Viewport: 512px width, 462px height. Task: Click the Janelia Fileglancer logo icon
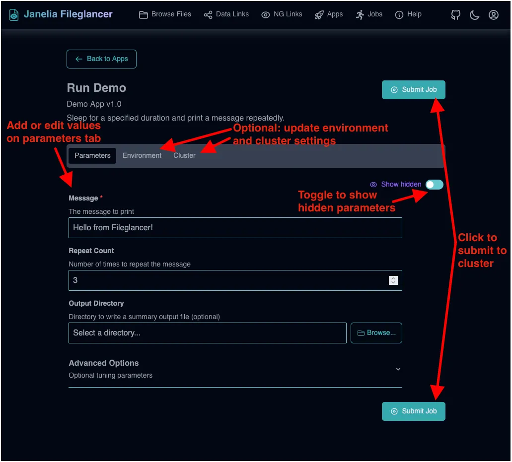14,14
